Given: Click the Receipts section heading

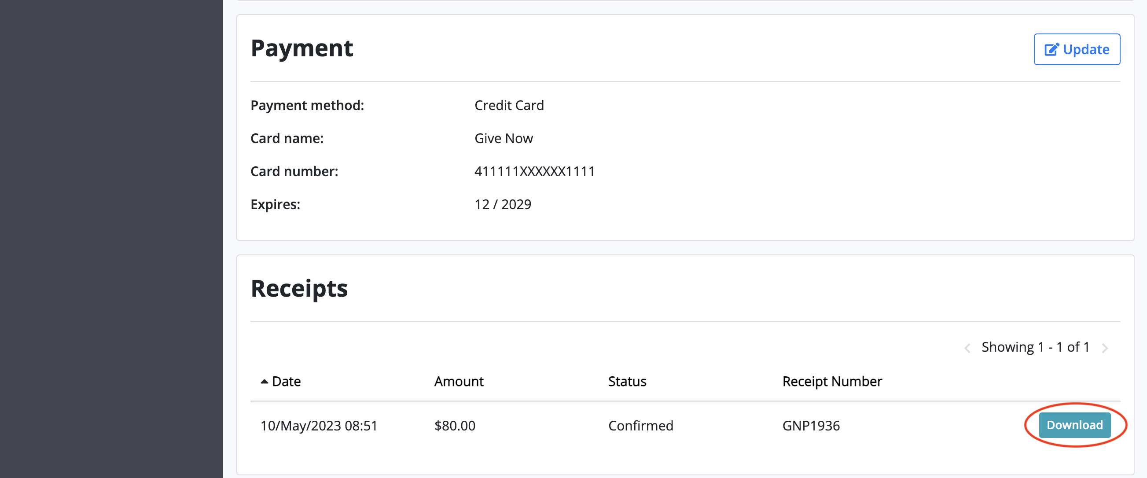Looking at the screenshot, I should pos(299,289).
